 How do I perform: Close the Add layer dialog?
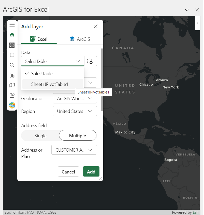[96, 26]
